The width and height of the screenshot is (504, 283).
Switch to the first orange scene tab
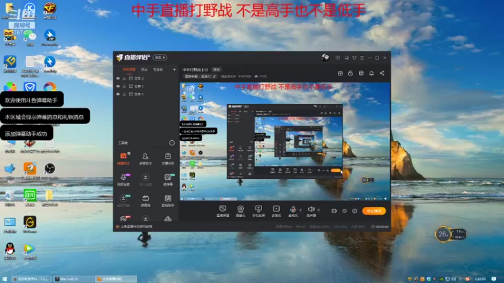point(129,70)
